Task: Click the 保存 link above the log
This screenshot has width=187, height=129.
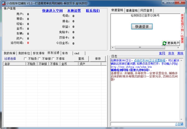Action: (x=171, y=53)
